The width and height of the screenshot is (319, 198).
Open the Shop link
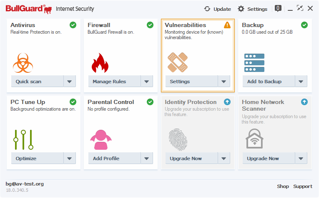pos(283,186)
